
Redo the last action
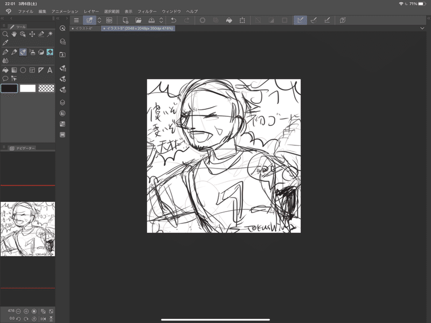pyautogui.click(x=186, y=20)
